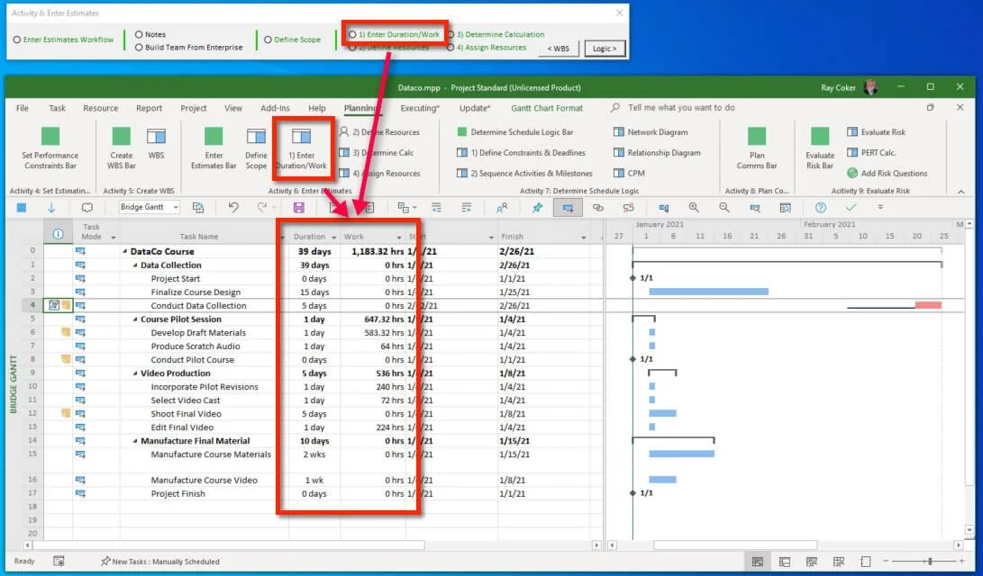This screenshot has height=576, width=983.
Task: Select the 3) Determine Calculation radio button
Action: tap(451, 34)
